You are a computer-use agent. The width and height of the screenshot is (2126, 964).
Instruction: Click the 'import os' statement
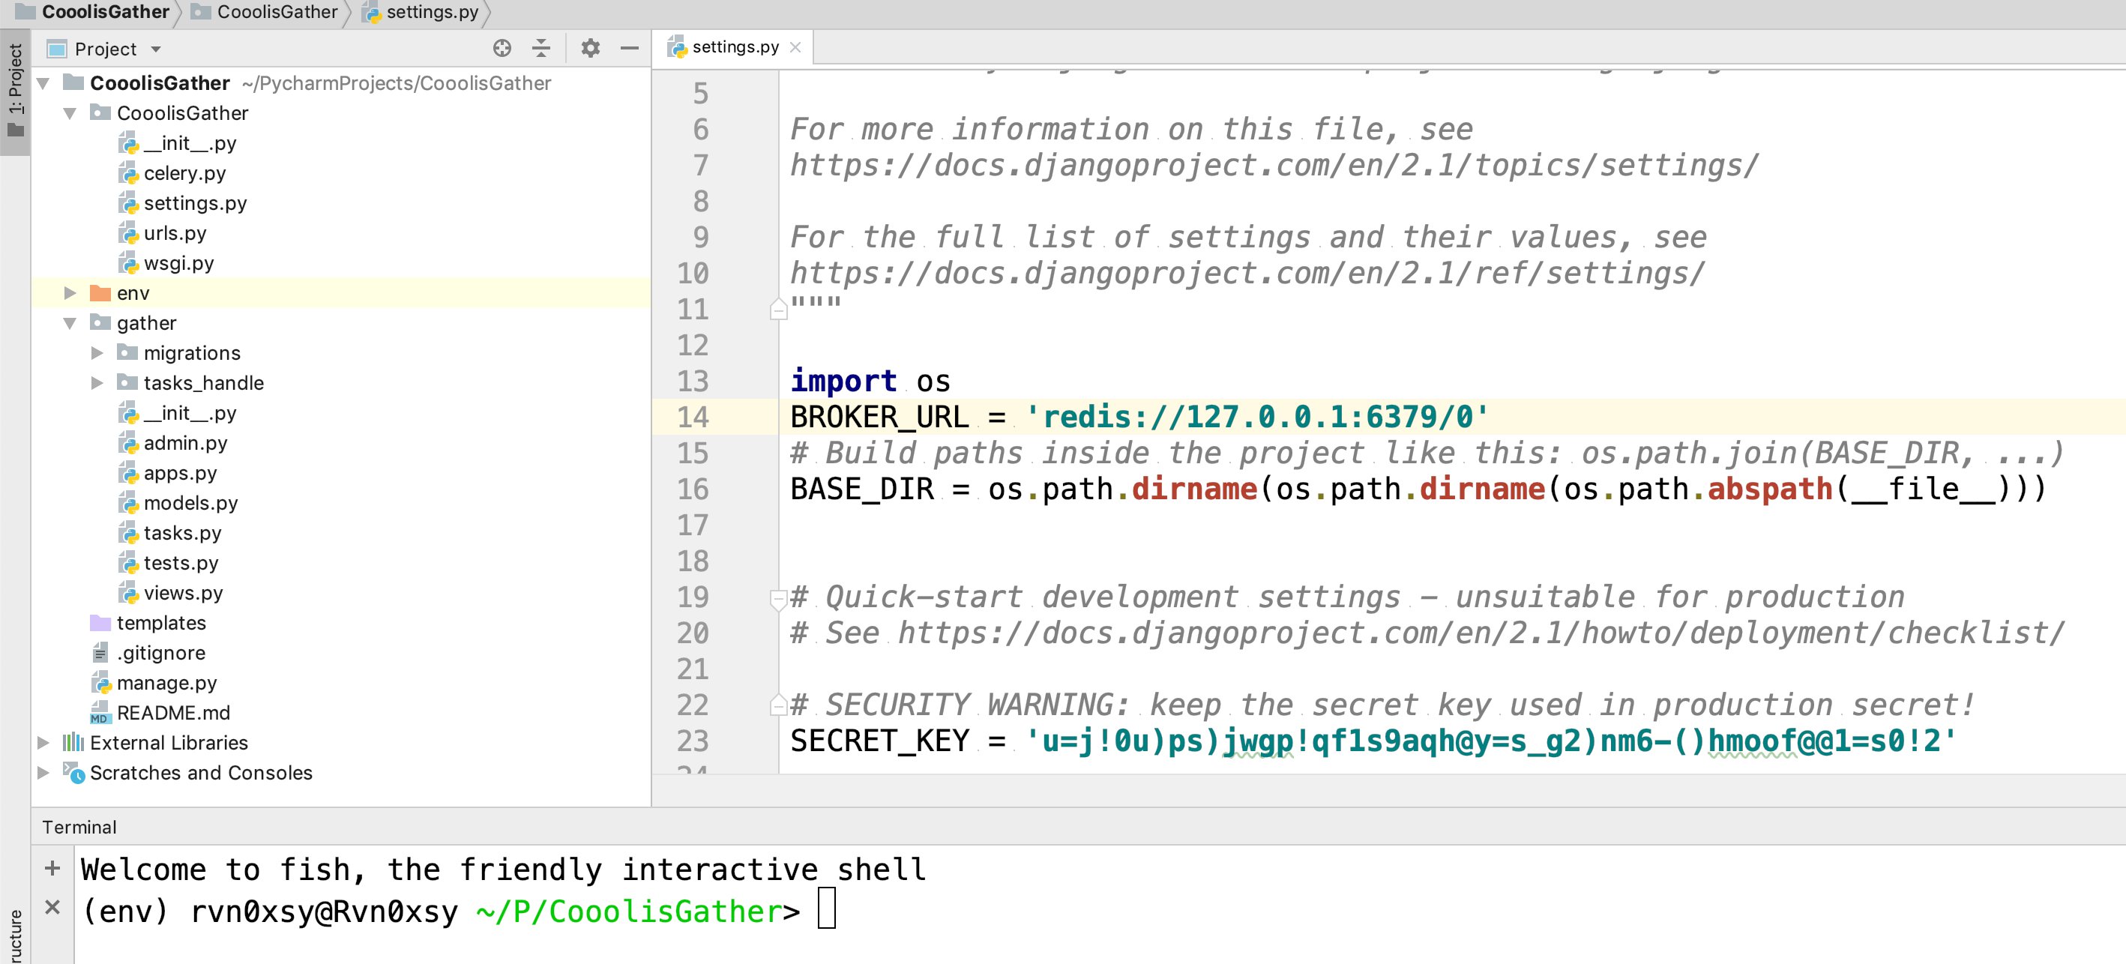point(870,382)
